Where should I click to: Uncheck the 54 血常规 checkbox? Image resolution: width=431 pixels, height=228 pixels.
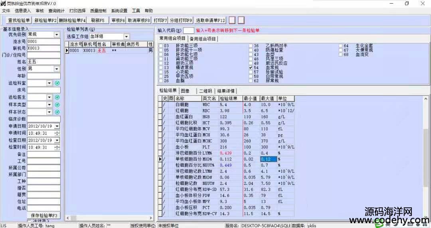(251, 68)
